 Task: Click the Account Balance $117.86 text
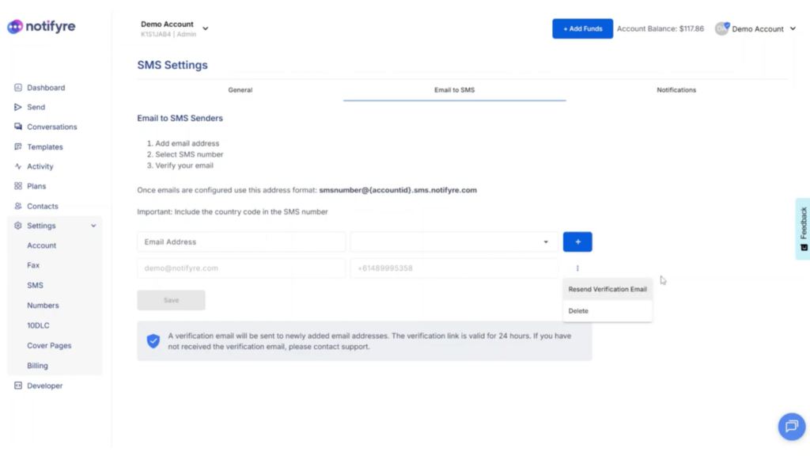660,28
